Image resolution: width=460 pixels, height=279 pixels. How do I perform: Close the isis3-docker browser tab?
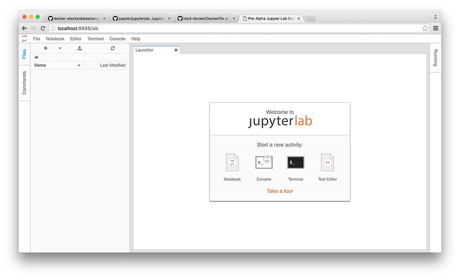pyautogui.click(x=234, y=18)
